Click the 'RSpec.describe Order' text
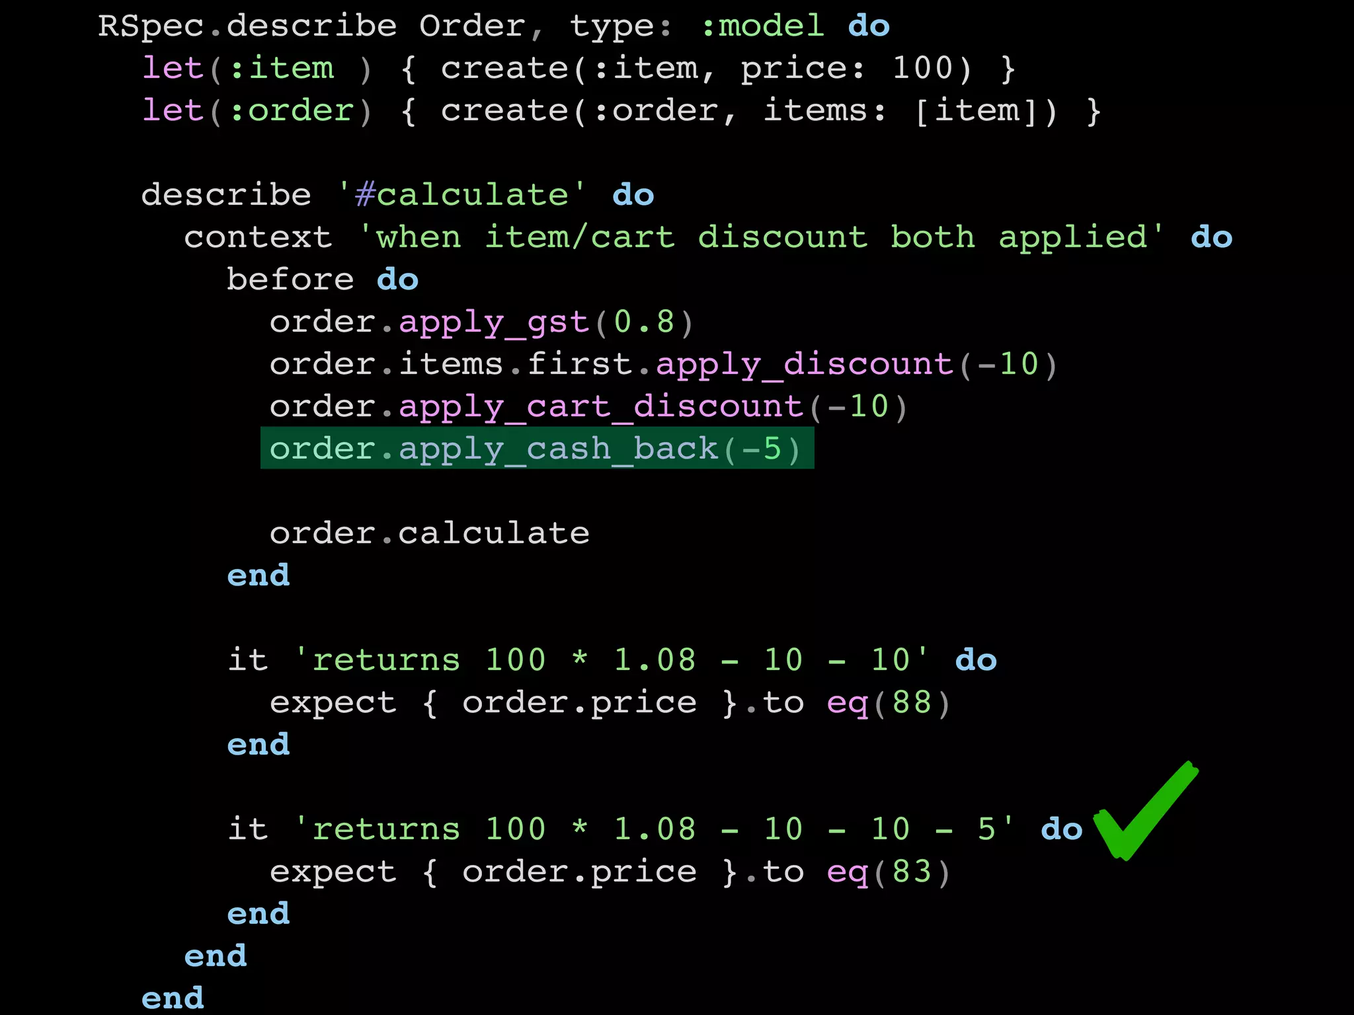The image size is (1354, 1015). 311,27
